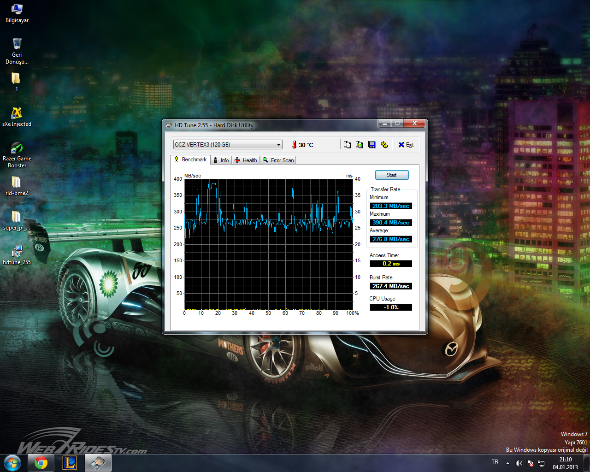Click the HD Tune taskbar button
This screenshot has width=590, height=472.
[98, 463]
